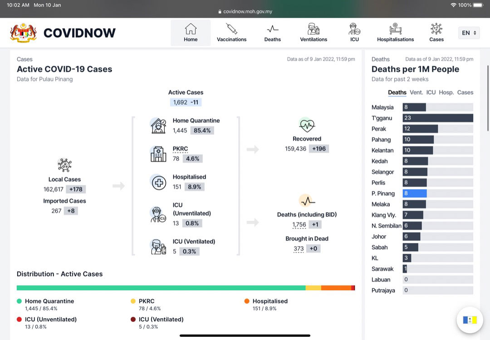Select the Deaths tab in side panel

click(x=397, y=92)
